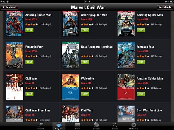Viewport: 174px width, 130px height.
Task: Open the Featured tab with claw icon
Action: (x=40, y=126)
